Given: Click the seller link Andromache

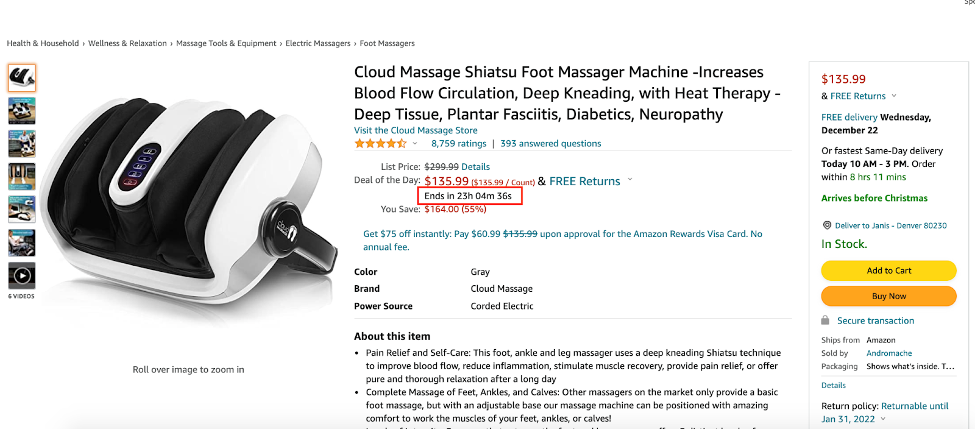Looking at the screenshot, I should tap(888, 353).
